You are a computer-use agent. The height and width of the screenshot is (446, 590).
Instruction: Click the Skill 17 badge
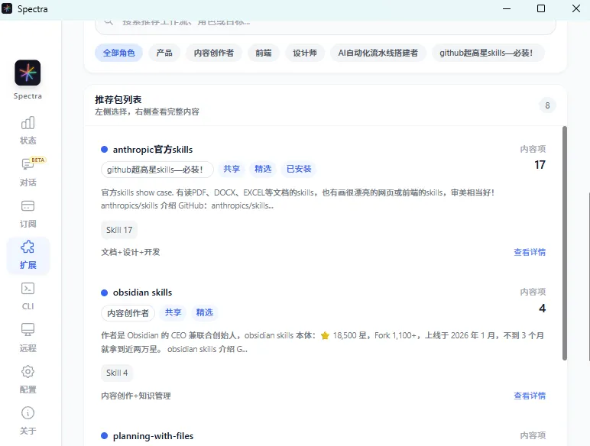[x=119, y=230]
